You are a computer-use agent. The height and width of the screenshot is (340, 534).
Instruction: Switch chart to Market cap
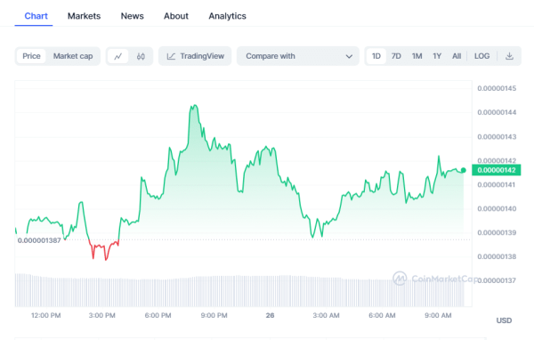tap(73, 56)
